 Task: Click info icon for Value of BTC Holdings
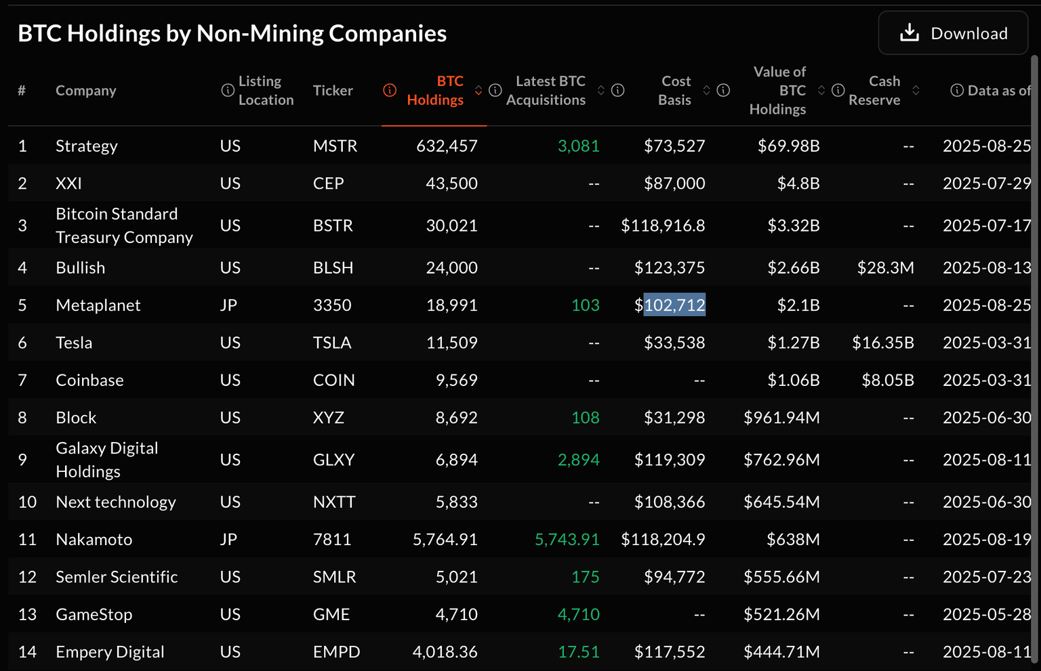pos(724,91)
